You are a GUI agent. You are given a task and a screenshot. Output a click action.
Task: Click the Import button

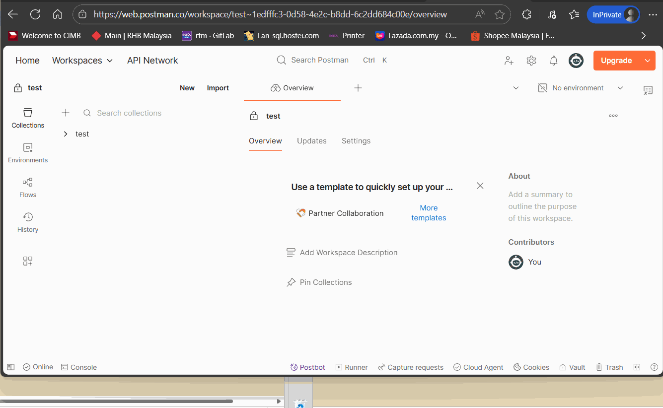point(218,88)
